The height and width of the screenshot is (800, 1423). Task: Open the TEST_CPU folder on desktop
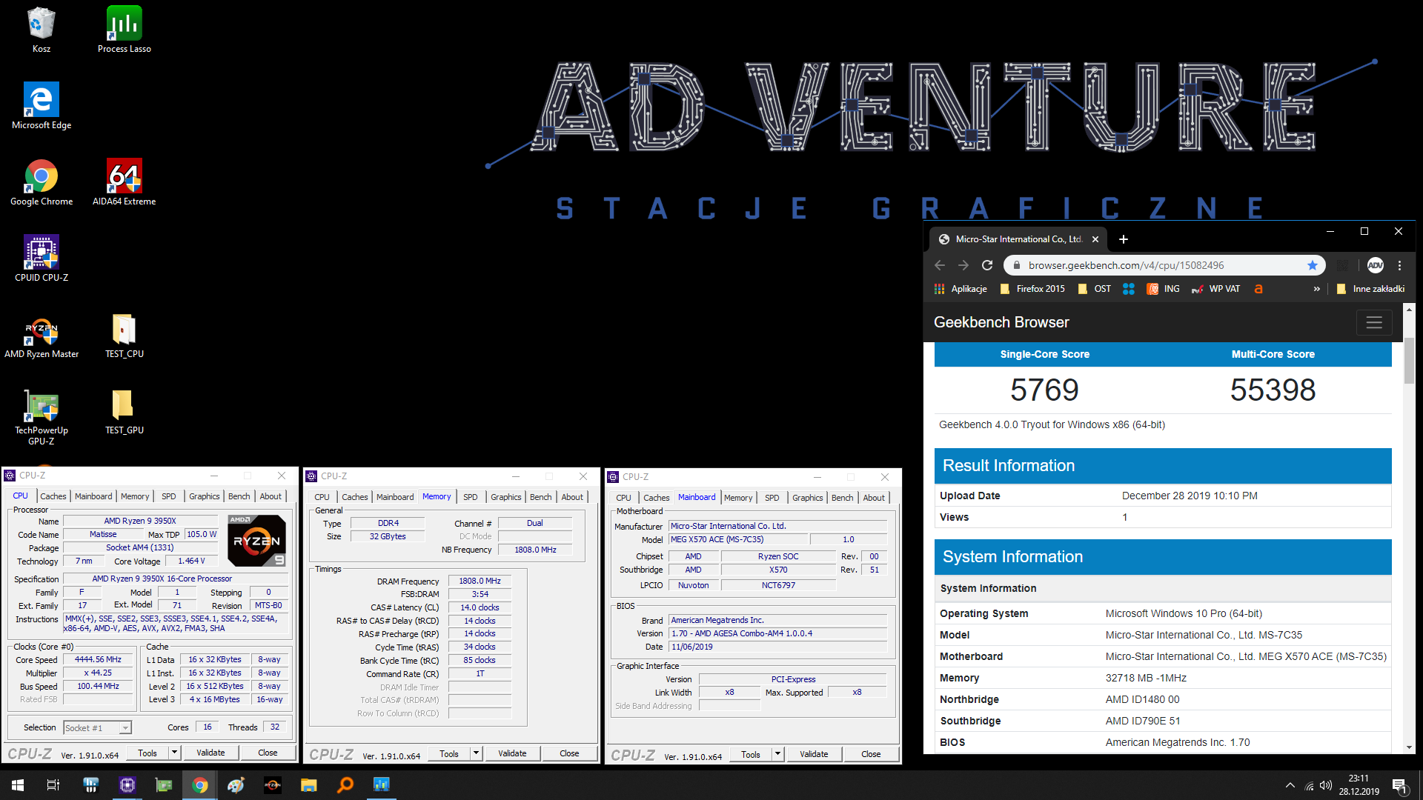tap(125, 336)
